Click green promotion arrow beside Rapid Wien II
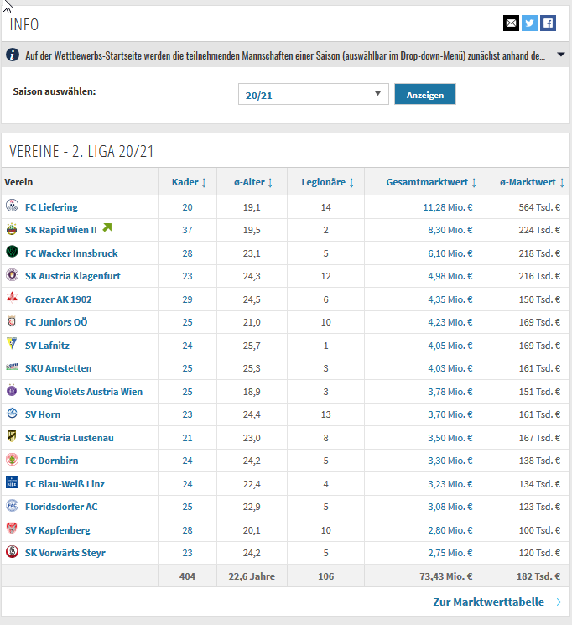Viewport: 572px width, 625px height. tap(107, 227)
